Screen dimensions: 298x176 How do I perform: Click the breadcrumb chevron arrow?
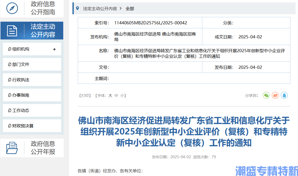tap(121, 8)
